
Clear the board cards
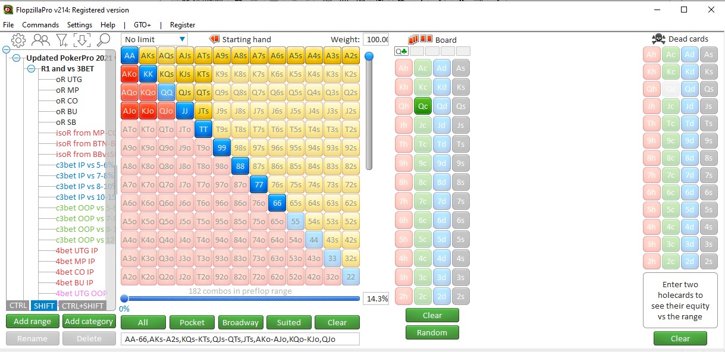click(432, 315)
